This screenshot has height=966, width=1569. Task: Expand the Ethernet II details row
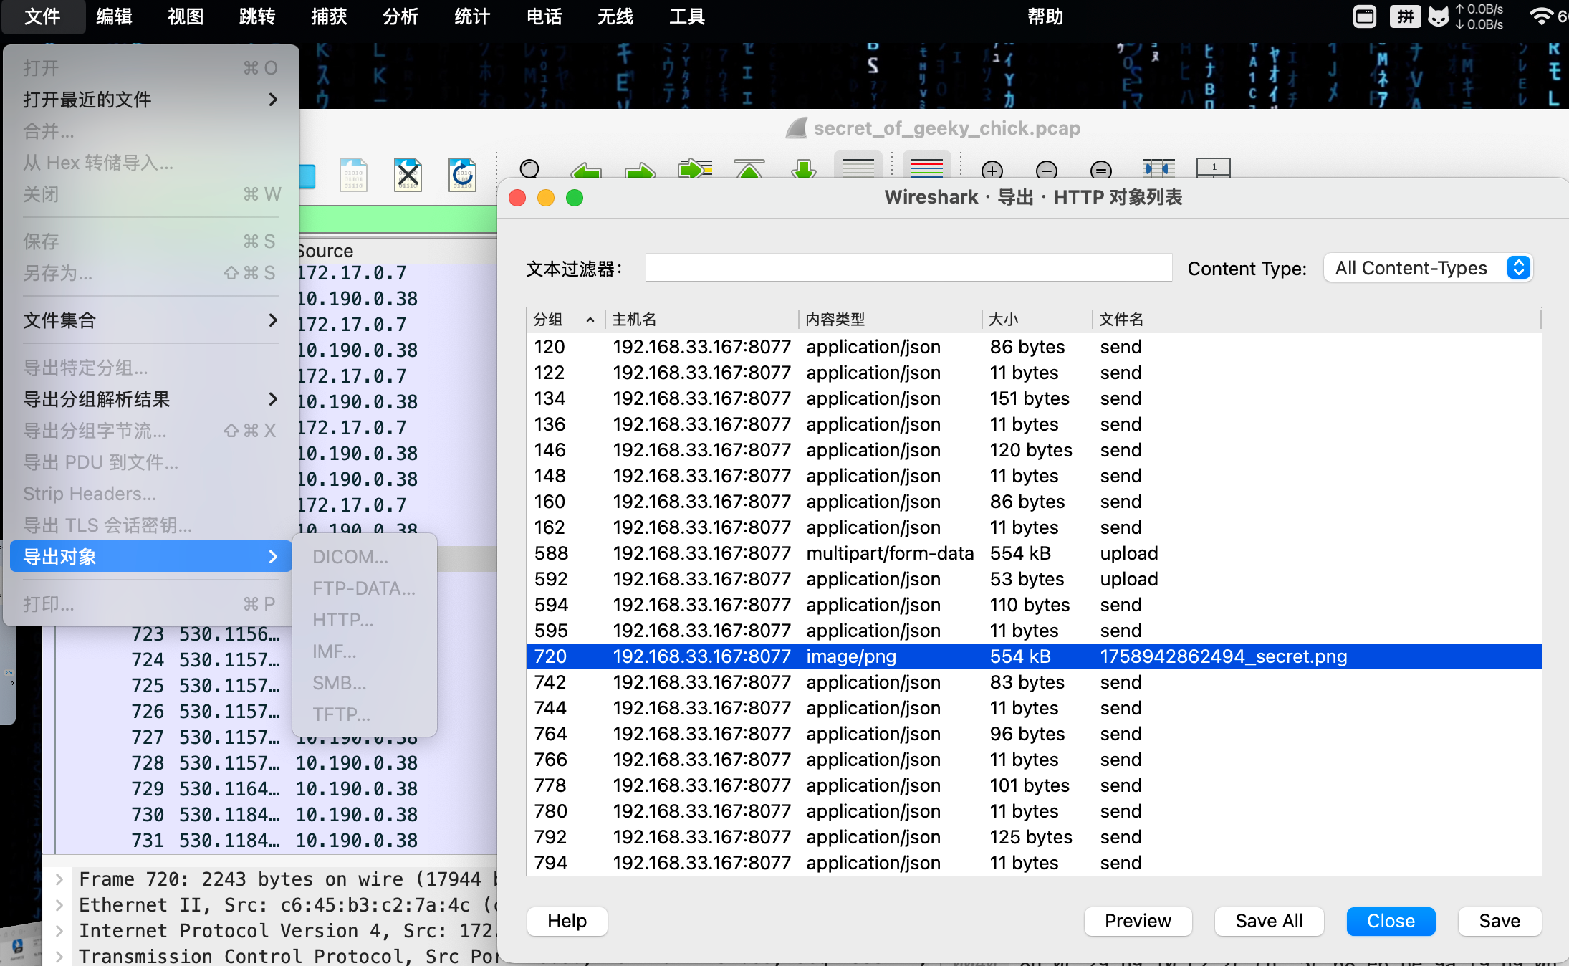[60, 904]
